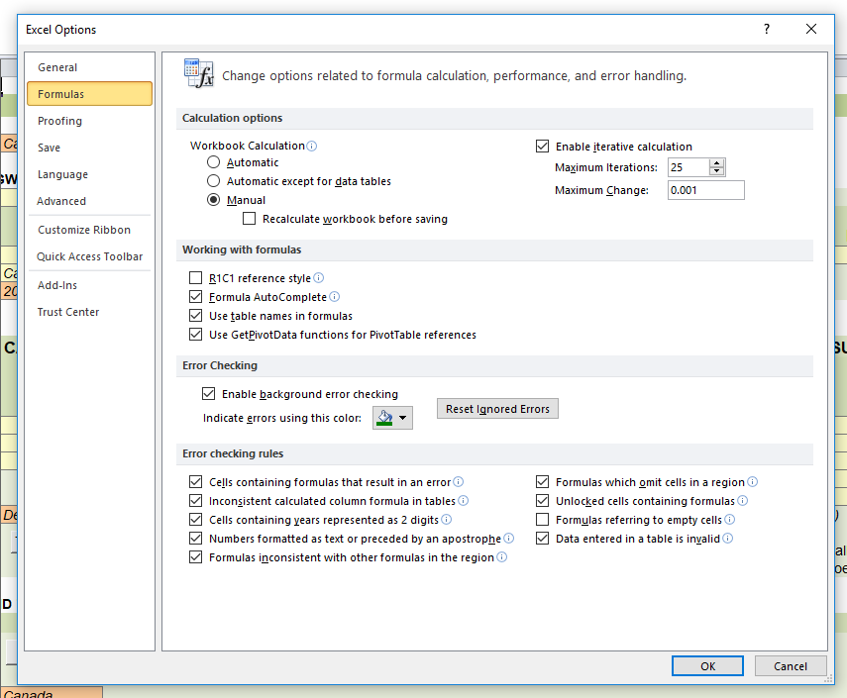The width and height of the screenshot is (847, 698).
Task: Uncheck Inconsistent calculated column formula in tables
Action: click(195, 501)
